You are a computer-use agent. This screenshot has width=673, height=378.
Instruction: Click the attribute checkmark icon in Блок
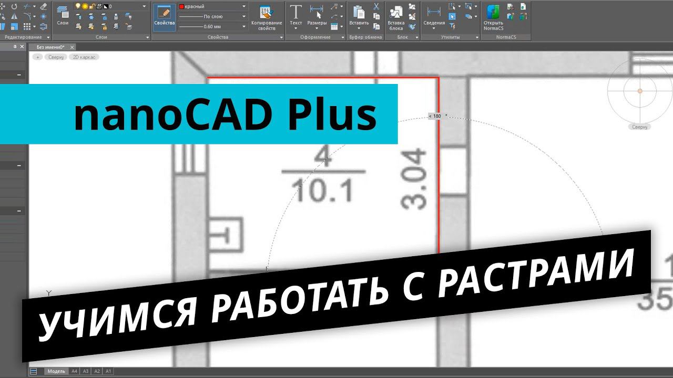coord(412,26)
